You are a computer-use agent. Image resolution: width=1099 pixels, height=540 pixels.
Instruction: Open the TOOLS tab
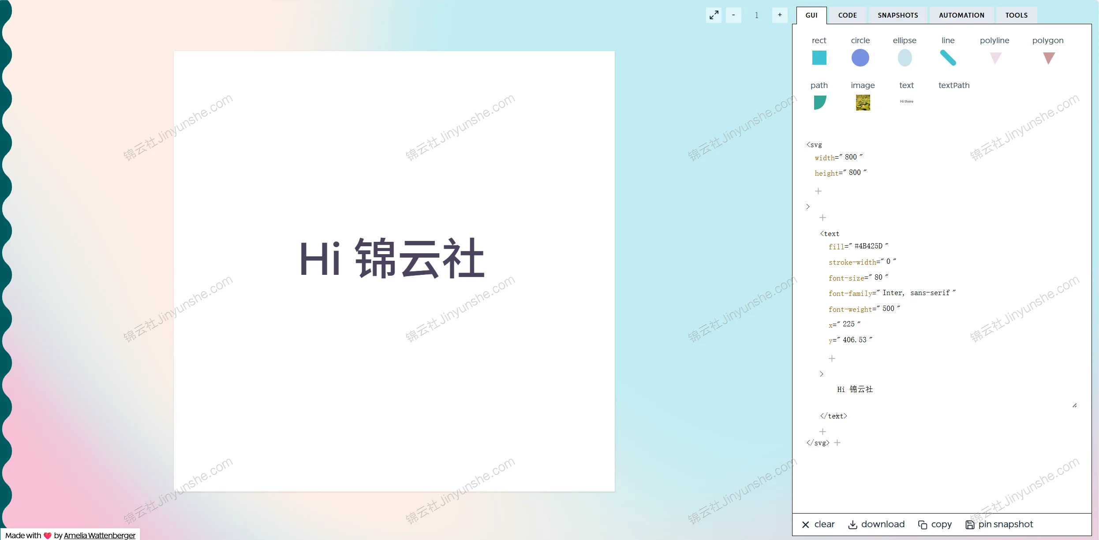pos(1016,15)
